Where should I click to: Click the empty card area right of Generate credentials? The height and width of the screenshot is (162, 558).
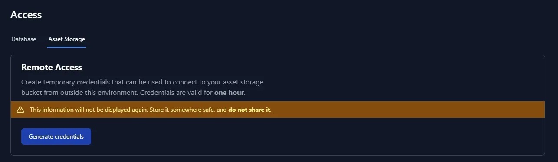(x=317, y=136)
